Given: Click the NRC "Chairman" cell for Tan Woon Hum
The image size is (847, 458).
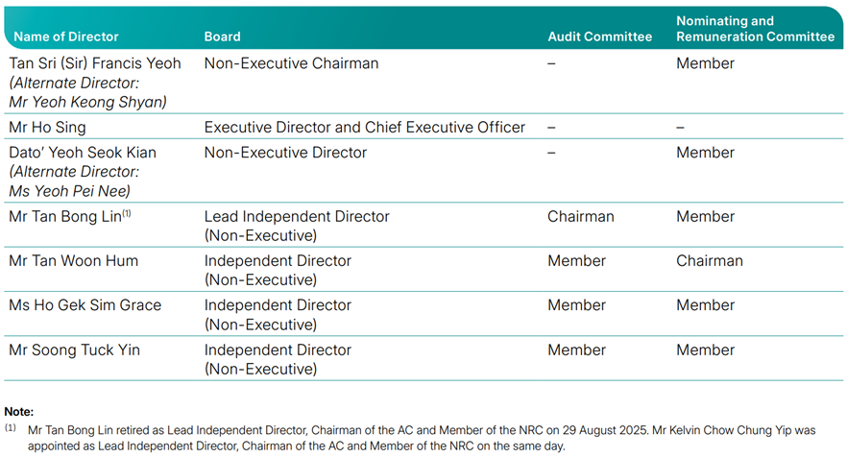Looking at the screenshot, I should pos(709,261).
